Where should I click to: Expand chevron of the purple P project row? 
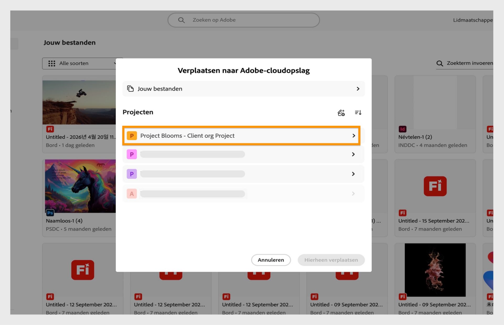pyautogui.click(x=353, y=174)
